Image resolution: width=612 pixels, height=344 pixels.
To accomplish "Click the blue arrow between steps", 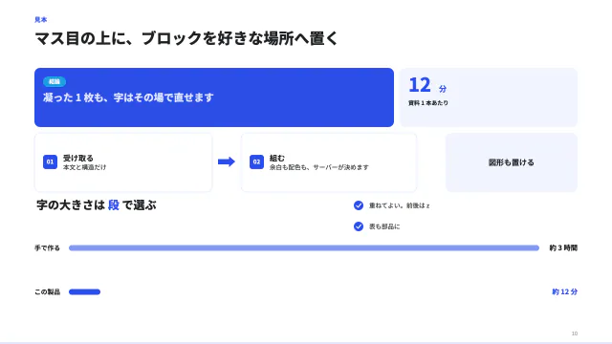I will [227, 161].
